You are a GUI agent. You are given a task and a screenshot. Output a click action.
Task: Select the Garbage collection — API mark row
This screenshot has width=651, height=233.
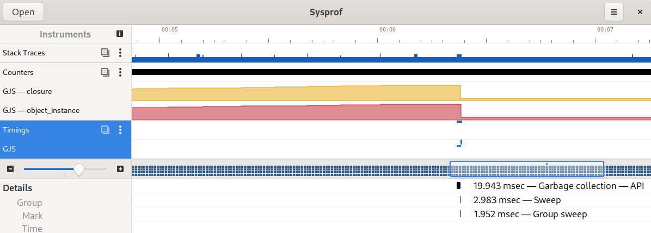pyautogui.click(x=391, y=186)
